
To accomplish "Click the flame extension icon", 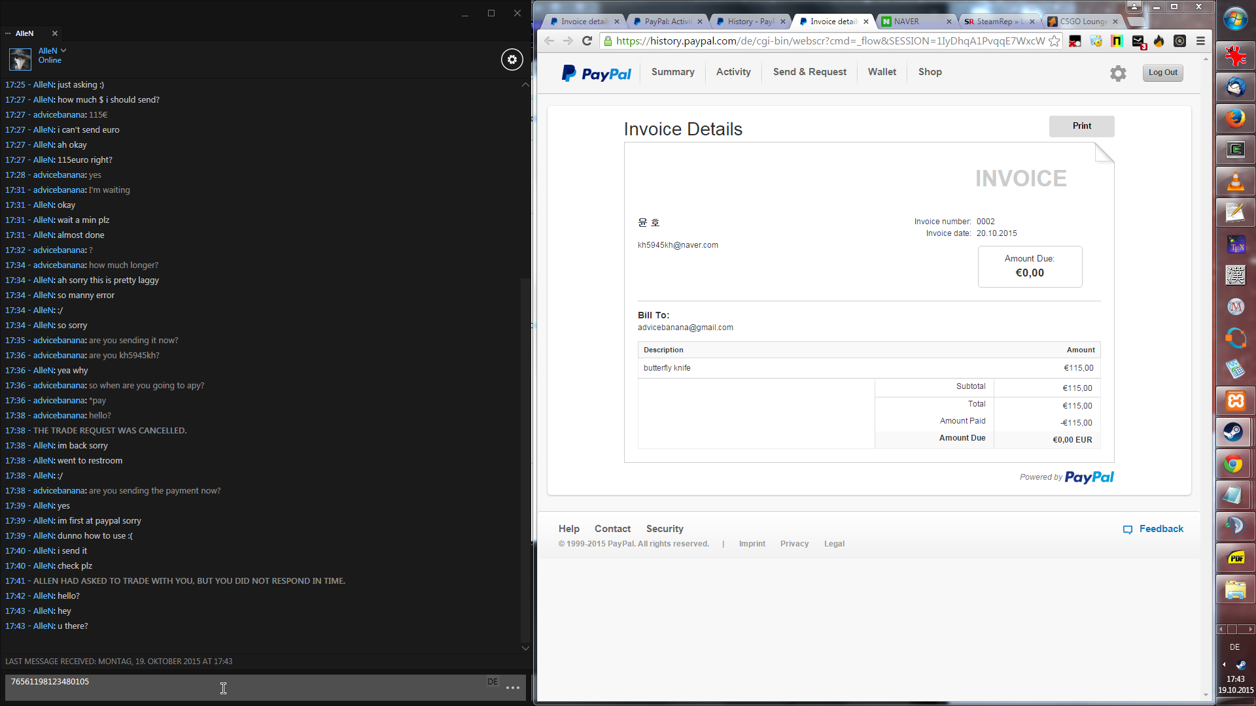I will [x=1159, y=41].
